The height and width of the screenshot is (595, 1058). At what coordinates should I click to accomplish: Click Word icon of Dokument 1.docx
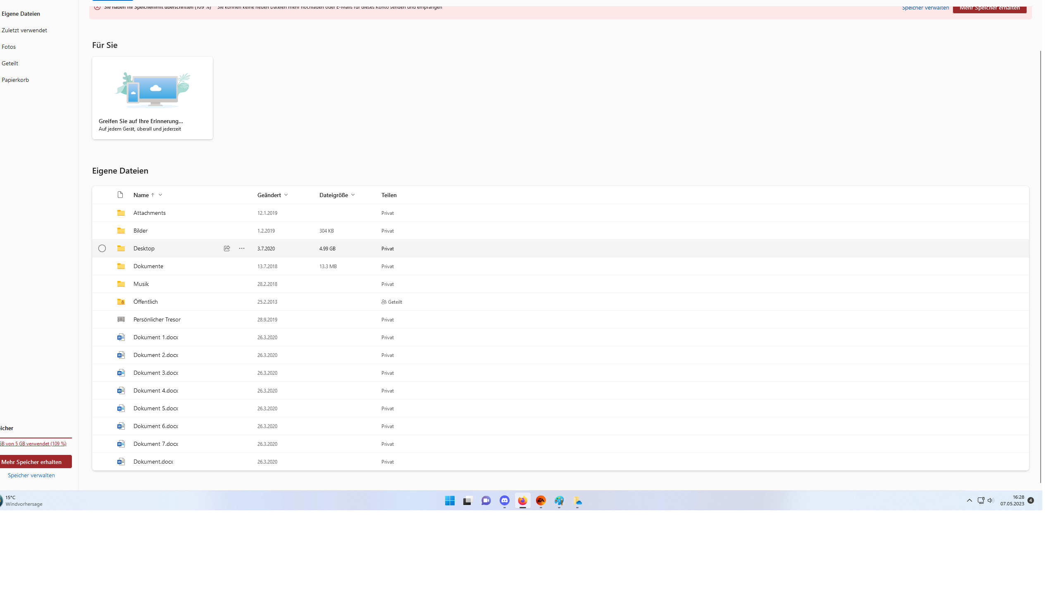click(x=121, y=337)
